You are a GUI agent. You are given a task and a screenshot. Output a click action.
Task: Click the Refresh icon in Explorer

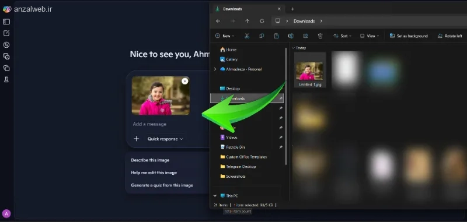262,21
